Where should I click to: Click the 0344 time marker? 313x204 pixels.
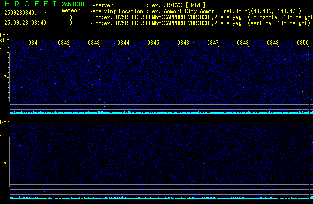click(123, 43)
